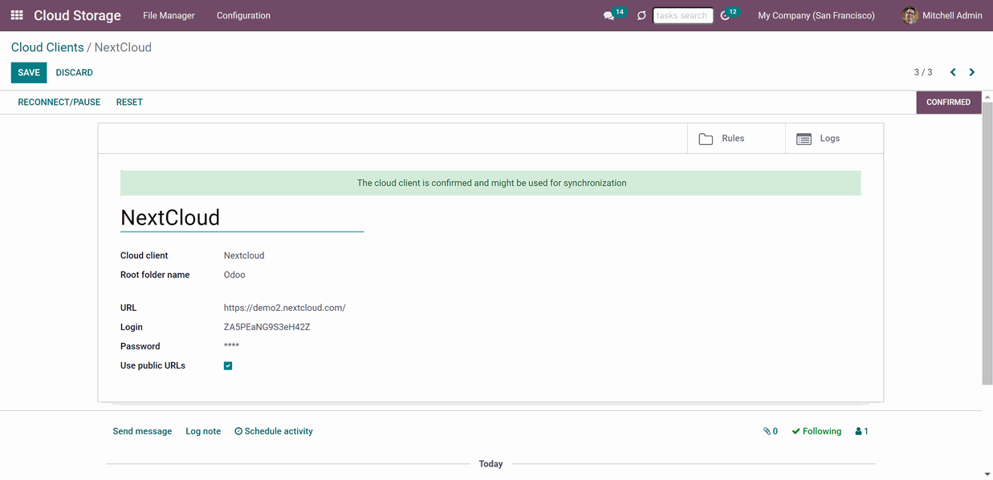
Task: Open the Logs stat button
Action: [x=834, y=139]
